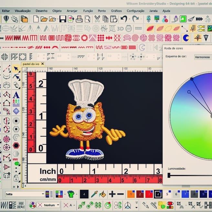This screenshot has width=212, height=212.
Task: Click the filled dark node on the color wheel
Action: 192,79
